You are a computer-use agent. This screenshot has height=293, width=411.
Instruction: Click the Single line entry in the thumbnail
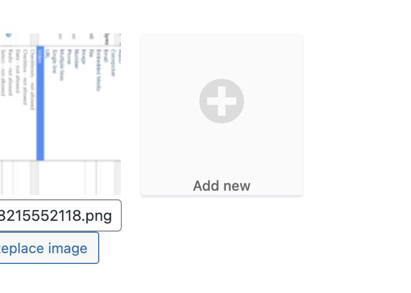(x=54, y=61)
